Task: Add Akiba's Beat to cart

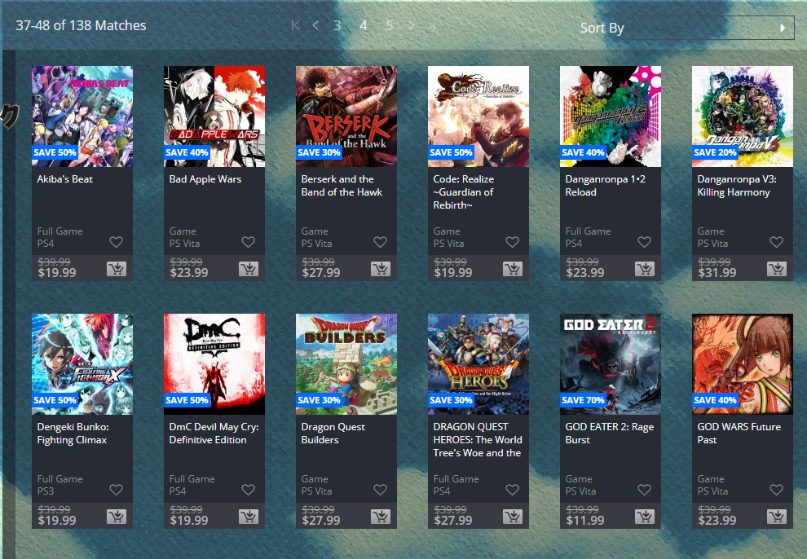Action: click(x=116, y=269)
